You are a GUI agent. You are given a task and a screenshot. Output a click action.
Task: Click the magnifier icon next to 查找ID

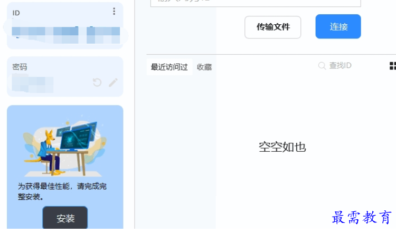[x=322, y=66]
